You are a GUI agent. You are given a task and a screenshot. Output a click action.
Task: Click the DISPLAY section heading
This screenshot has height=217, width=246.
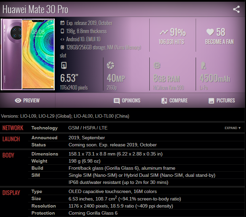[x=11, y=193]
